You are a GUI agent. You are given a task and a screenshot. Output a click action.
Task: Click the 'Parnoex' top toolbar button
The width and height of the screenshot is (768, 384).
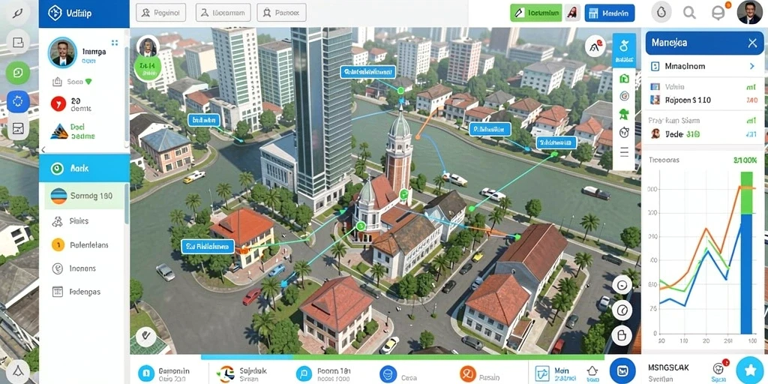[x=282, y=12]
